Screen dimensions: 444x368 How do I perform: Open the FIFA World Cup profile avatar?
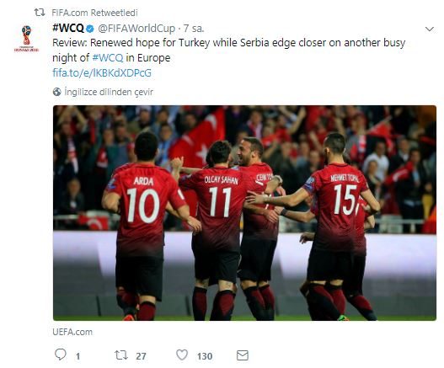pyautogui.click(x=26, y=39)
